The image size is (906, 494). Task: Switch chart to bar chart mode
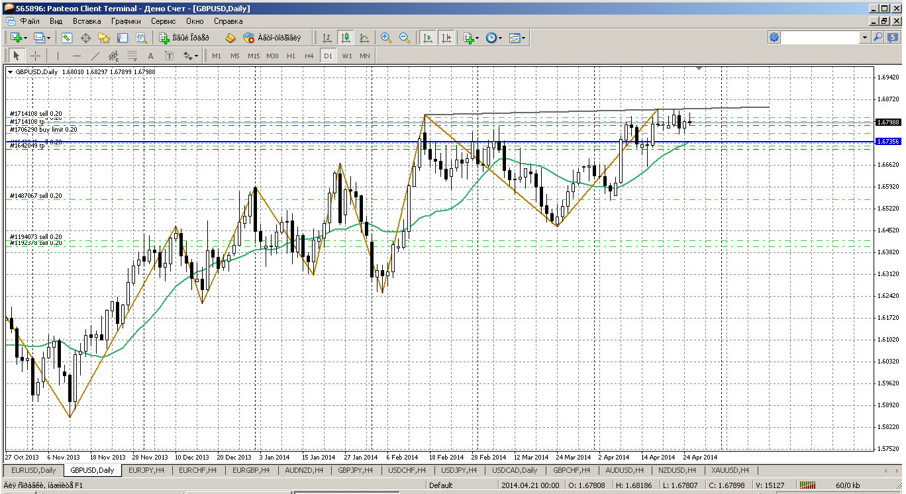(327, 38)
